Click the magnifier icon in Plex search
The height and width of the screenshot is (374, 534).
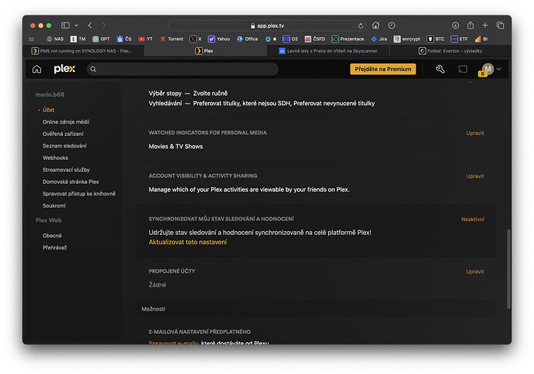coord(93,69)
